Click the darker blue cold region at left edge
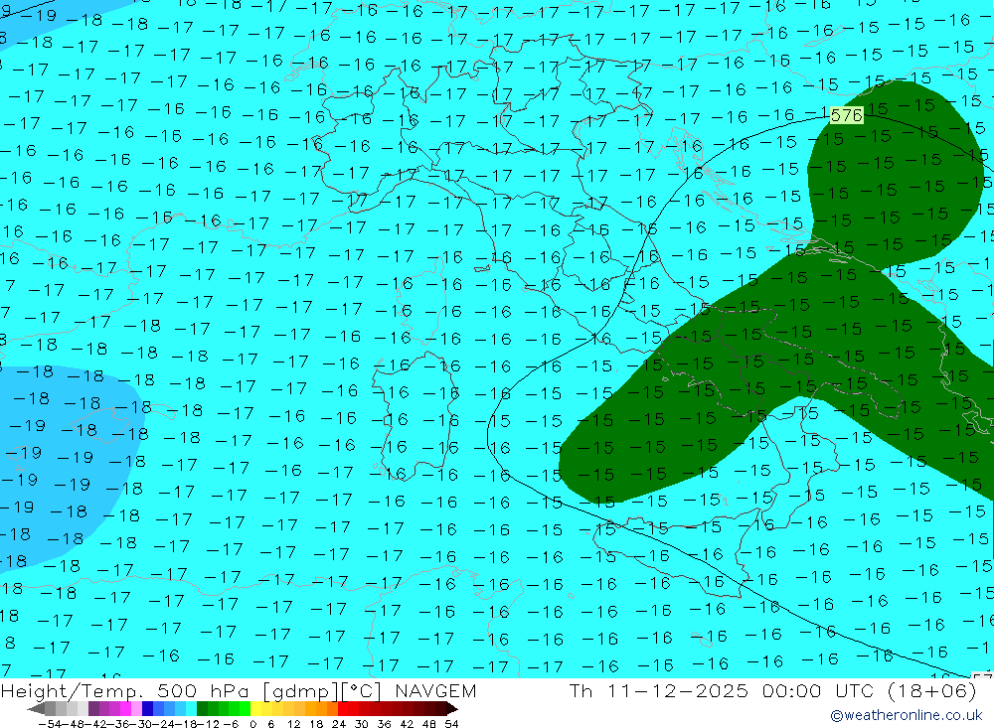The height and width of the screenshot is (728, 994). [50, 467]
